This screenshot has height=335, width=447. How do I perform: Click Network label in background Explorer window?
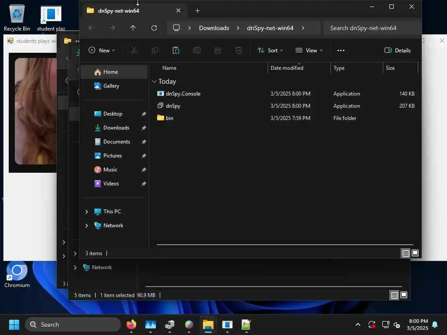tap(102, 267)
